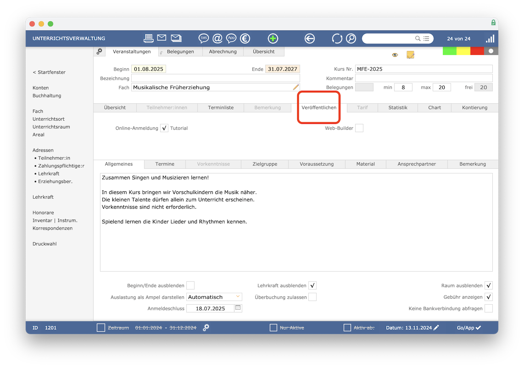Image resolution: width=524 pixels, height=368 pixels.
Task: Select the yellow status color
Action: point(463,51)
